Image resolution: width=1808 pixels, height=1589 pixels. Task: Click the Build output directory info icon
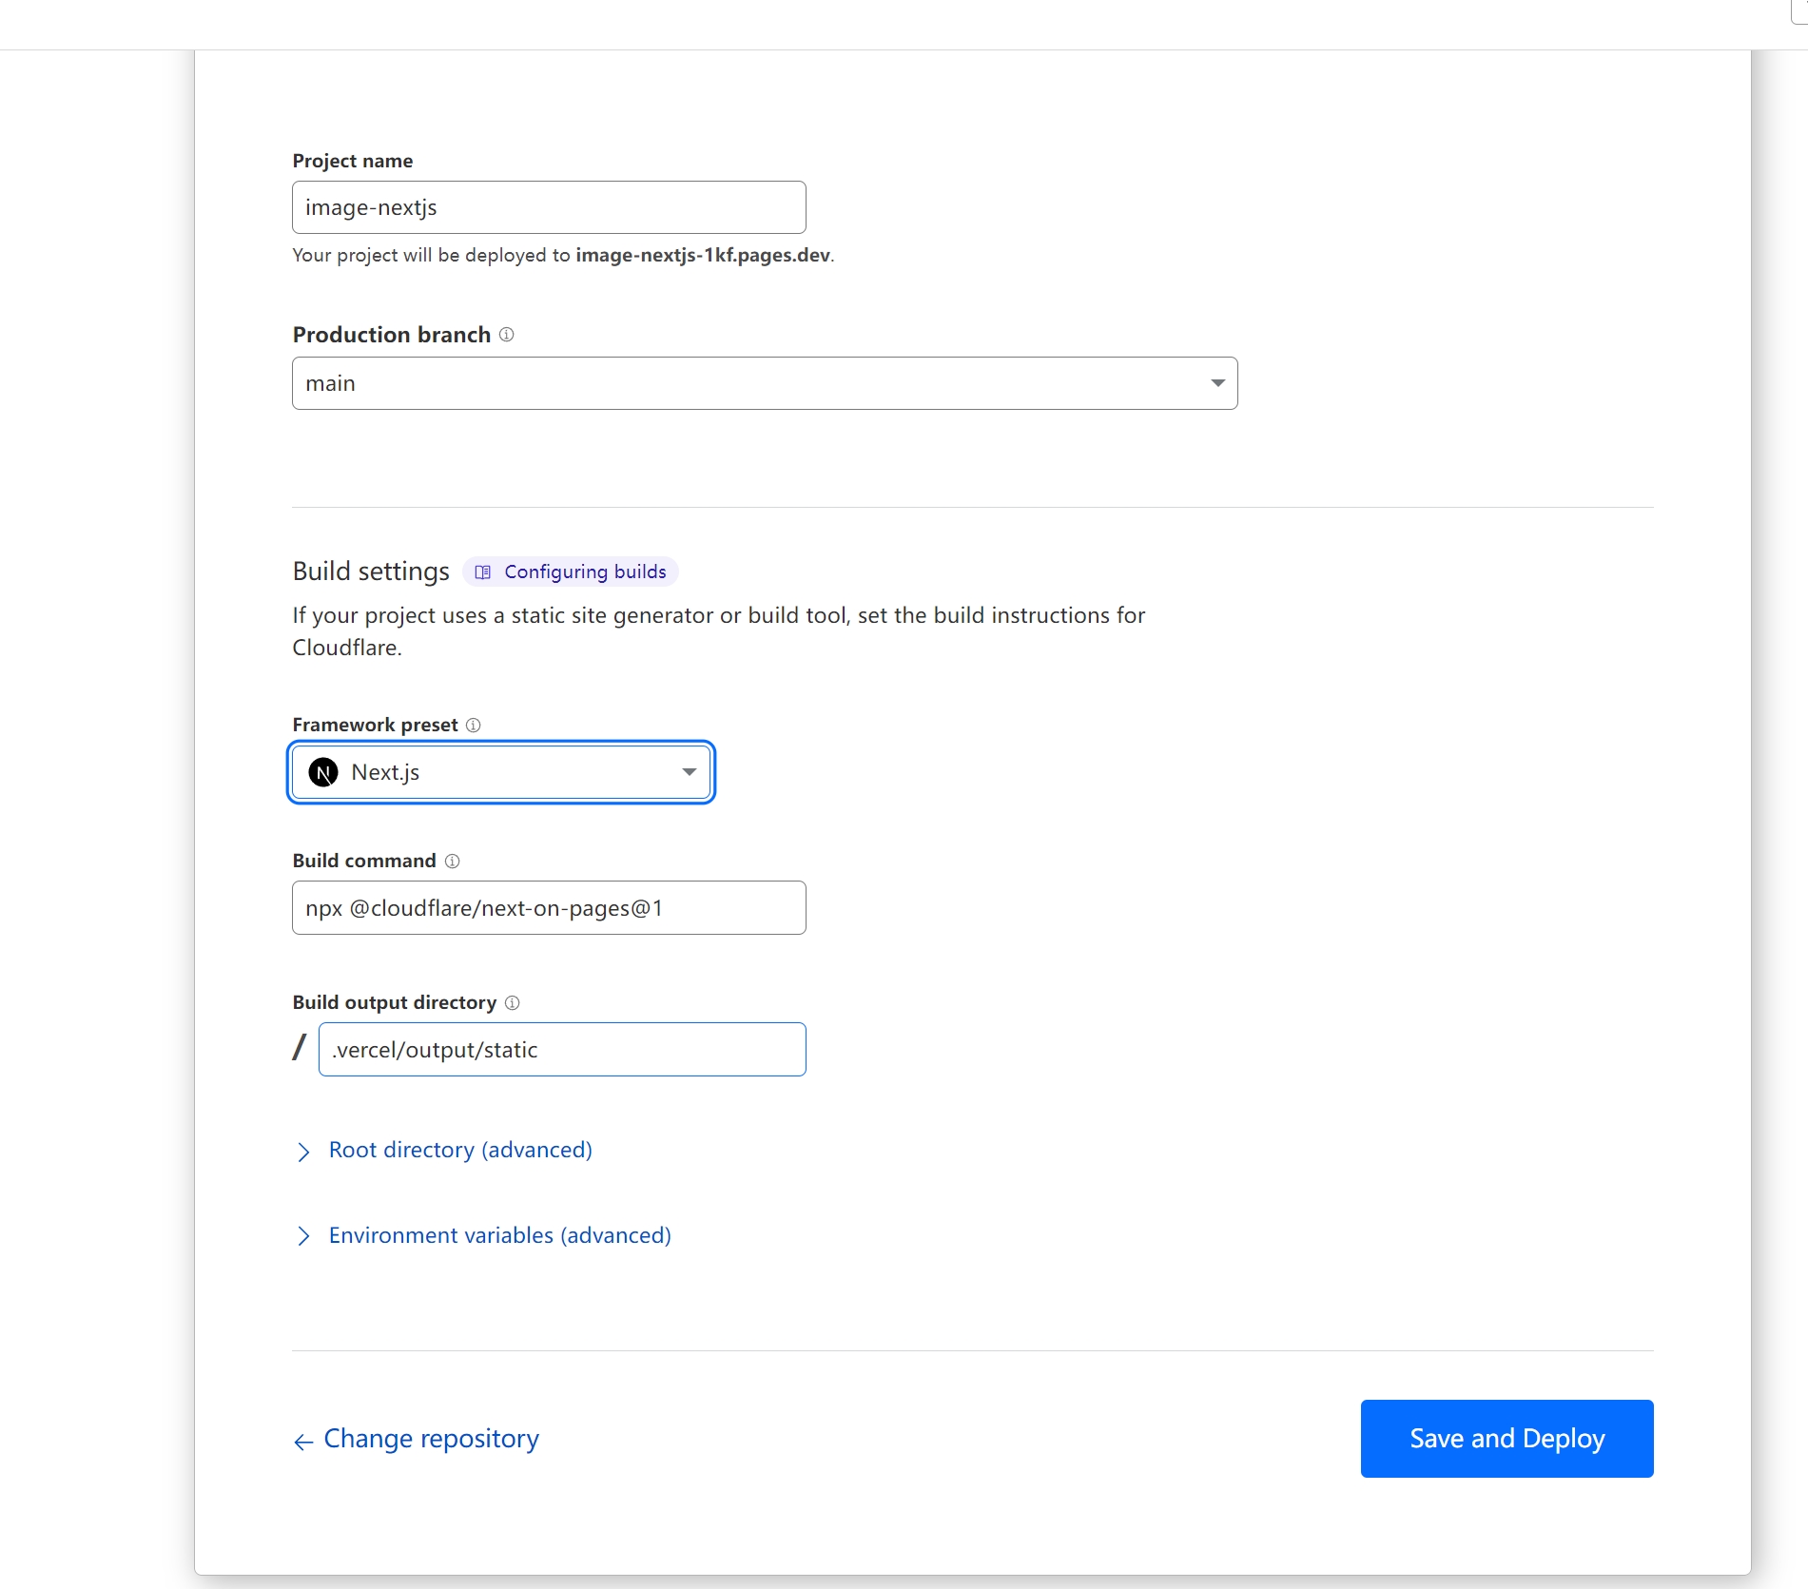click(x=512, y=1003)
